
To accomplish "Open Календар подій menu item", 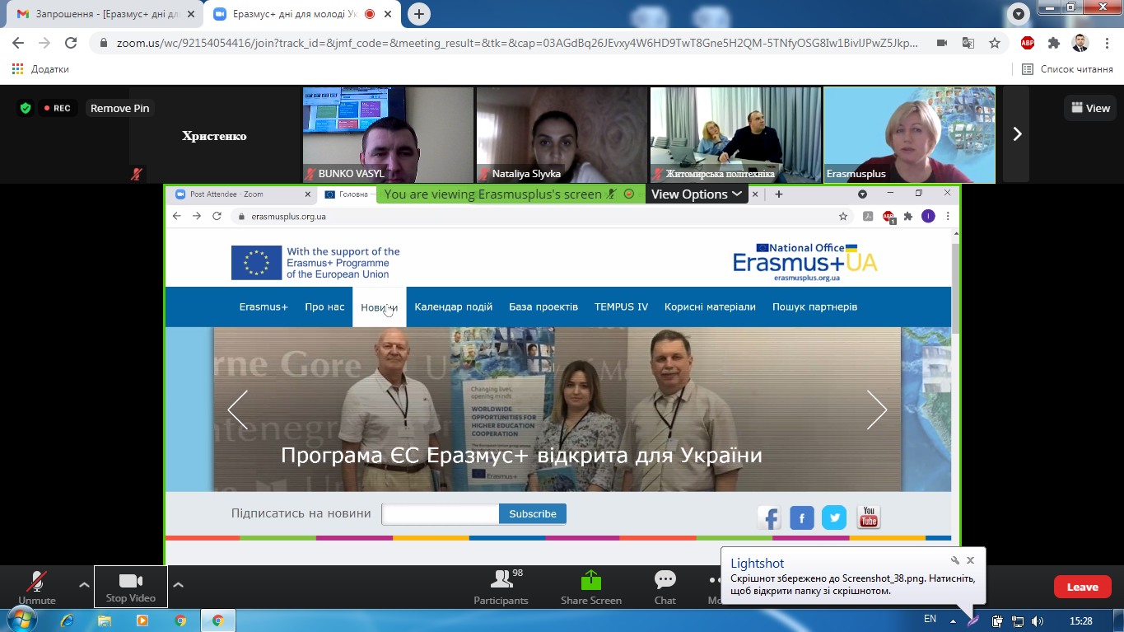I will tap(454, 307).
